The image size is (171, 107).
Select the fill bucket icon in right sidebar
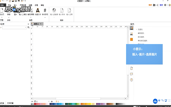click(131, 28)
